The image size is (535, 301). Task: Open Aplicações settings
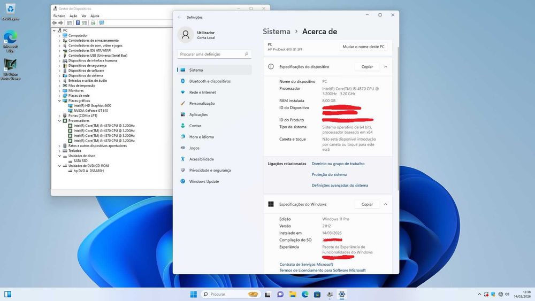(215, 114)
